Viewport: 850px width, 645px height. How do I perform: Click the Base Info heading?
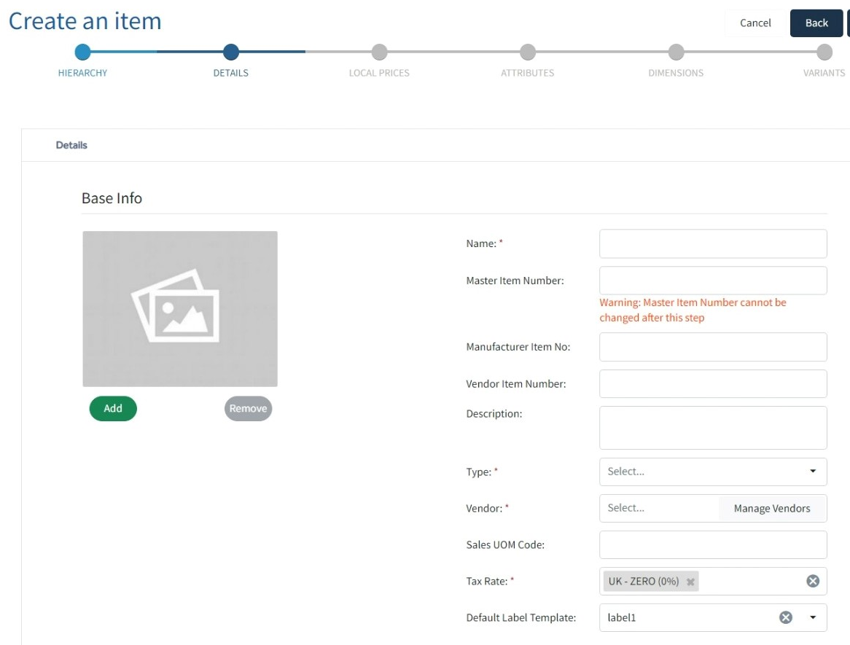pyautogui.click(x=112, y=198)
